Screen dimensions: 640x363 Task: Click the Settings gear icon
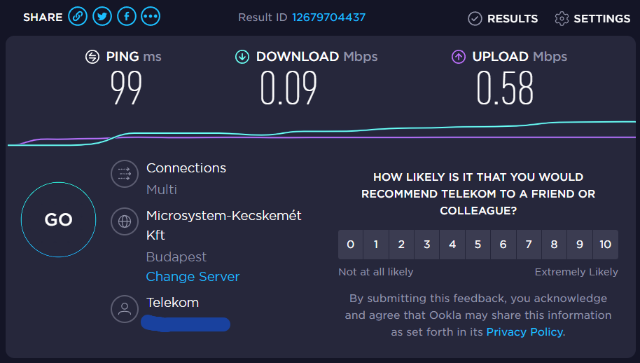(562, 18)
